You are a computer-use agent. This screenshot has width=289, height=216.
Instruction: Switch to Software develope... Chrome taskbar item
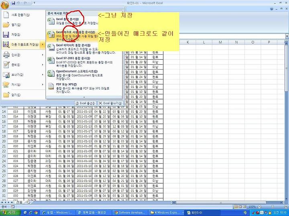click(130, 213)
